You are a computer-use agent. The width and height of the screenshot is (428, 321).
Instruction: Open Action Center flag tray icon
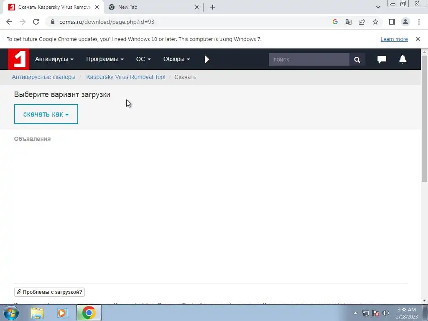pos(376,313)
